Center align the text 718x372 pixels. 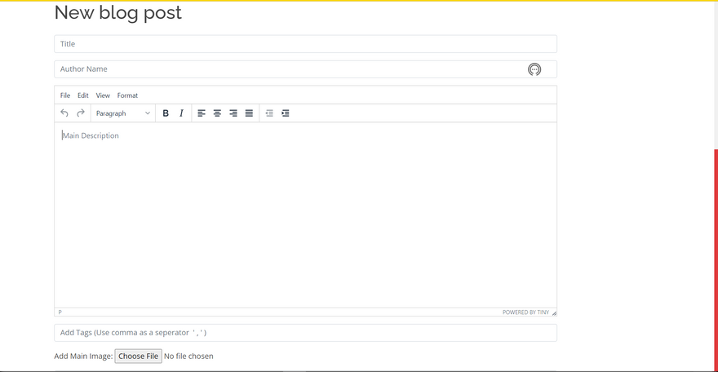217,113
